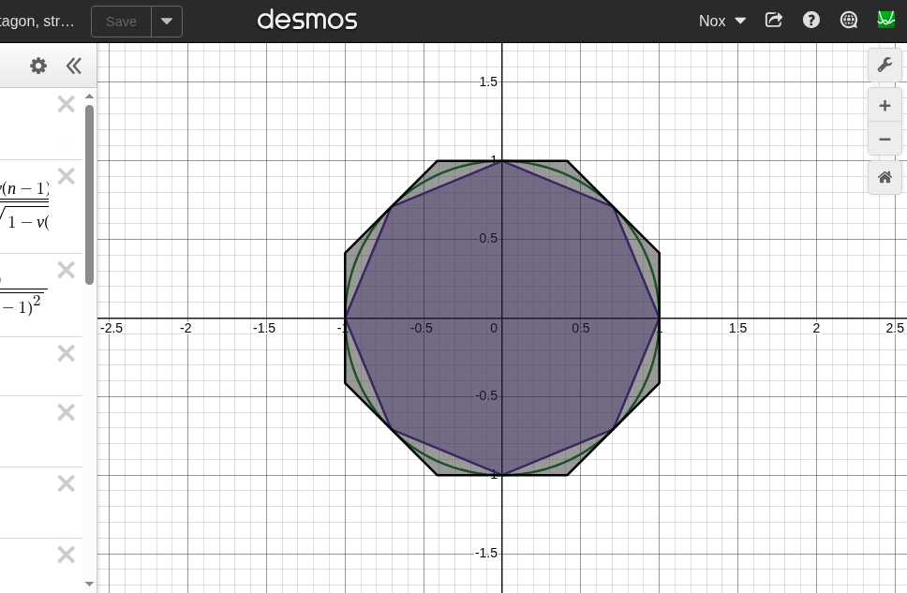Click the green Desmos calculator icon
907x593 pixels.
(885, 21)
